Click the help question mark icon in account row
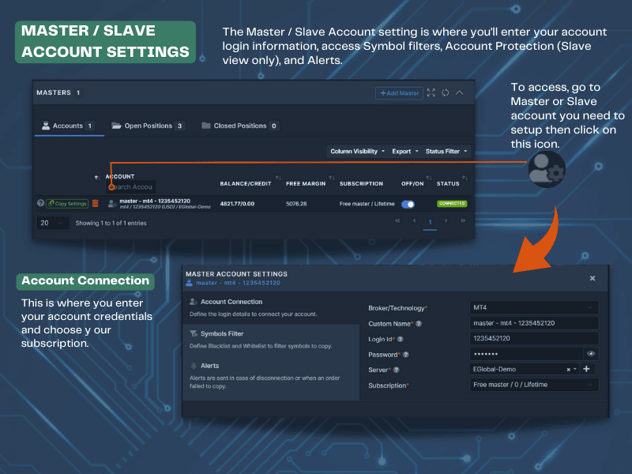The image size is (632, 474). (x=40, y=203)
